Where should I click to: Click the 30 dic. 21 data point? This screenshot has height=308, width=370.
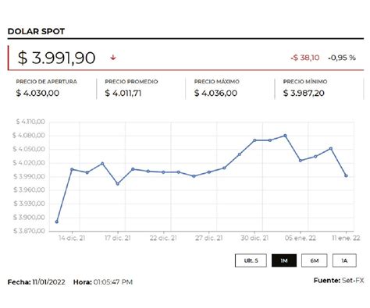click(254, 140)
